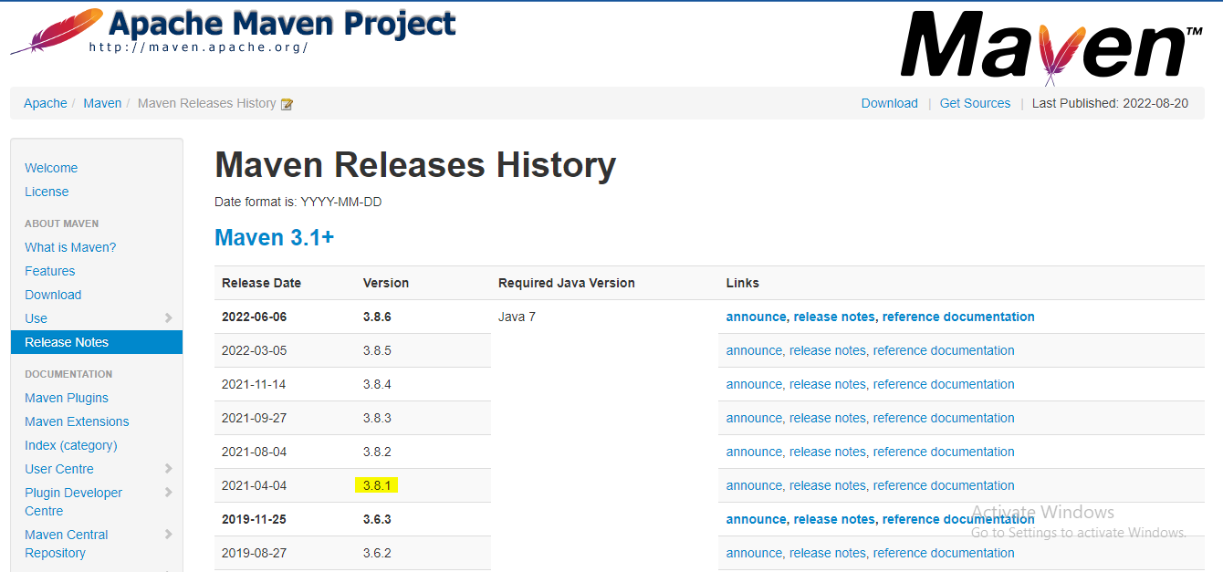Image resolution: width=1223 pixels, height=572 pixels.
Task: Click the highlighted 3.8.1 version cell
Action: pos(377,485)
